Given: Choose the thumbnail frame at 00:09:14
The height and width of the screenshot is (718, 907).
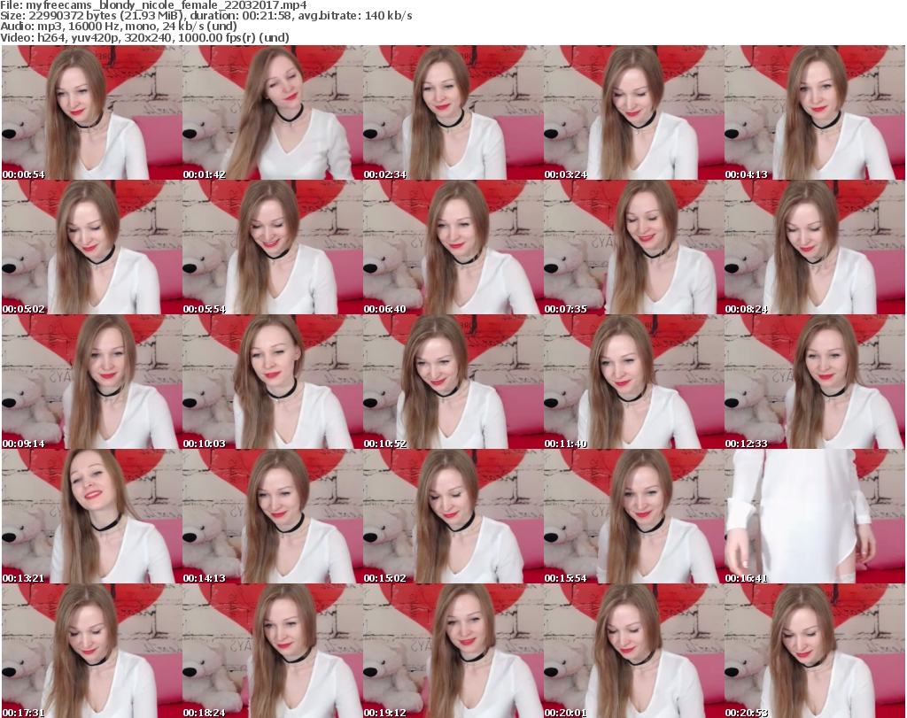Looking at the screenshot, I should [92, 382].
